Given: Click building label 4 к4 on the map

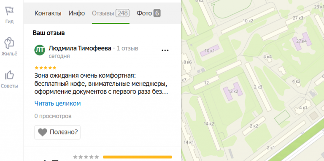Looking at the screenshot, I should click(x=267, y=57).
